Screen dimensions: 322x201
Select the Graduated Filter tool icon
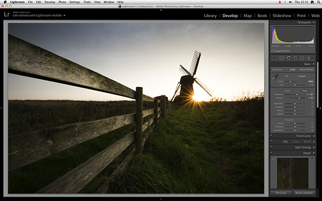pos(295,58)
